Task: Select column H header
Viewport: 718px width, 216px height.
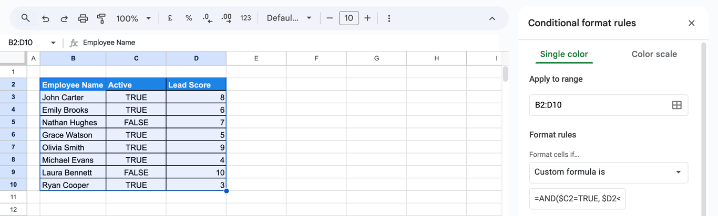Action: [x=436, y=58]
